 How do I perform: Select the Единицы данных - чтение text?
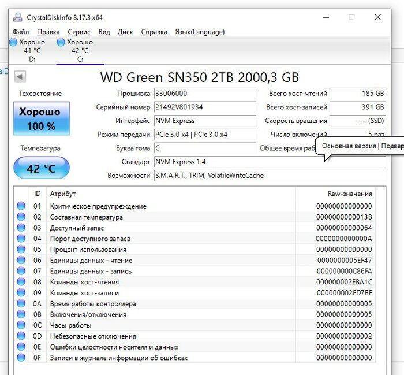[x=91, y=260]
